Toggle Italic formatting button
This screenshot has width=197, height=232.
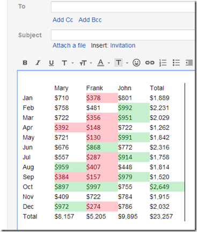(x=38, y=62)
